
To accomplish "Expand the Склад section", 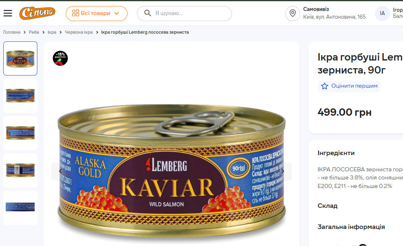I will click(327, 206).
